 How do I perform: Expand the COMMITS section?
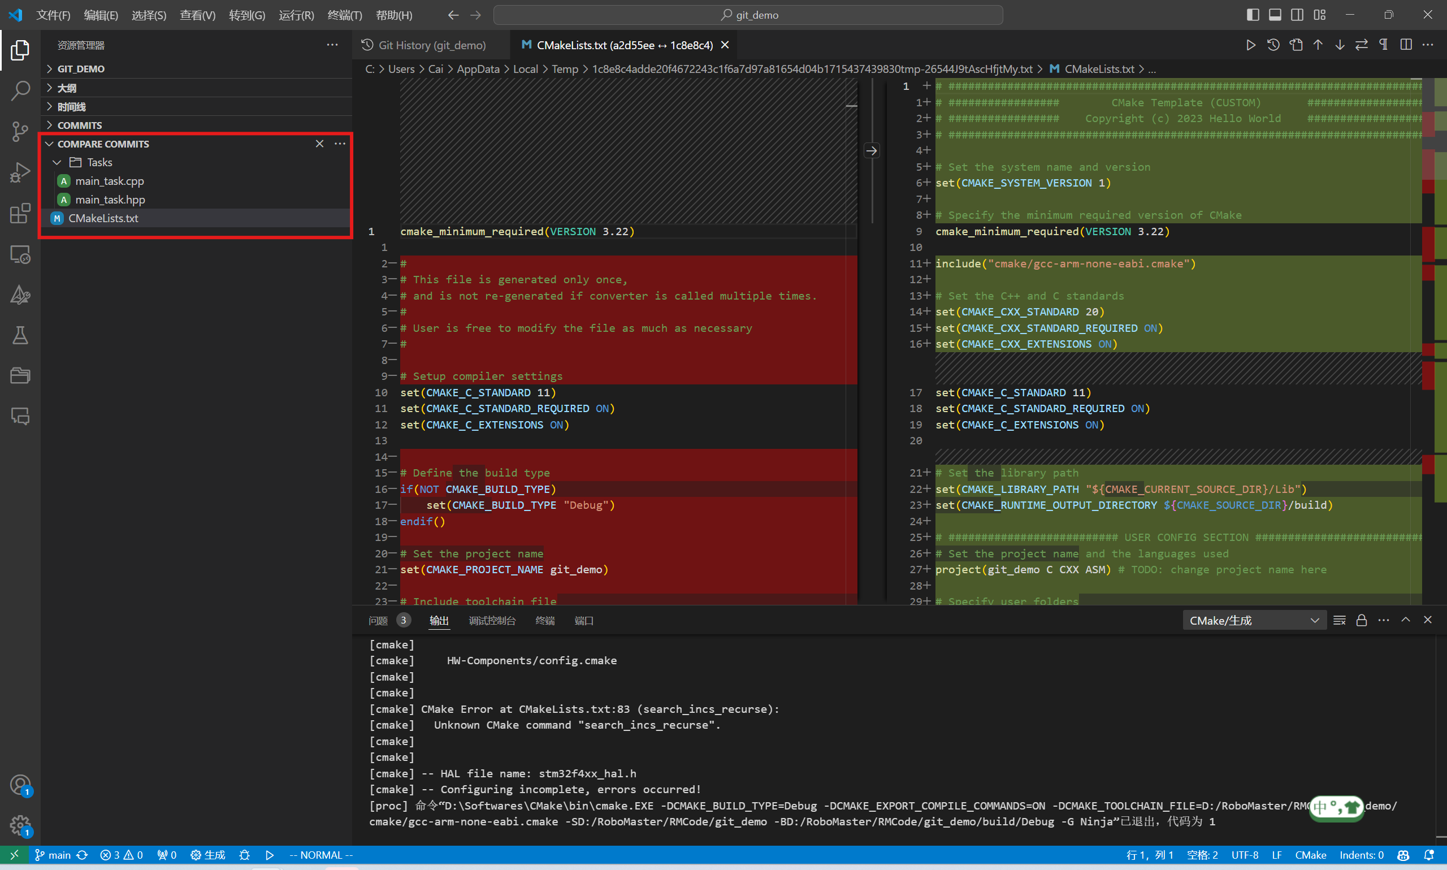(80, 125)
